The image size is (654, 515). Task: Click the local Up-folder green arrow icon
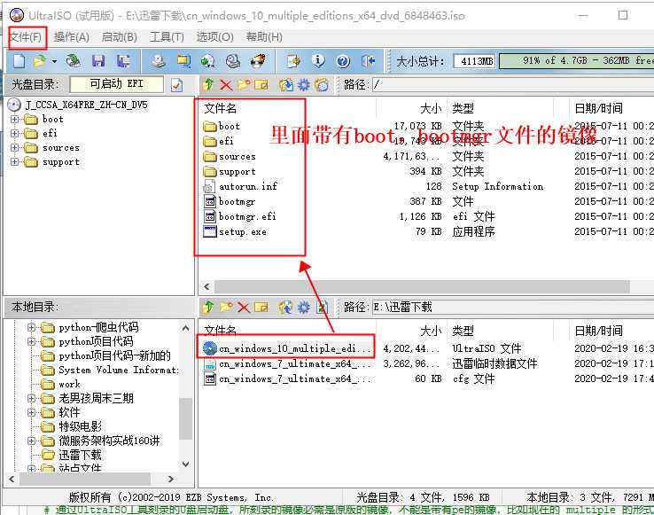click(x=208, y=308)
